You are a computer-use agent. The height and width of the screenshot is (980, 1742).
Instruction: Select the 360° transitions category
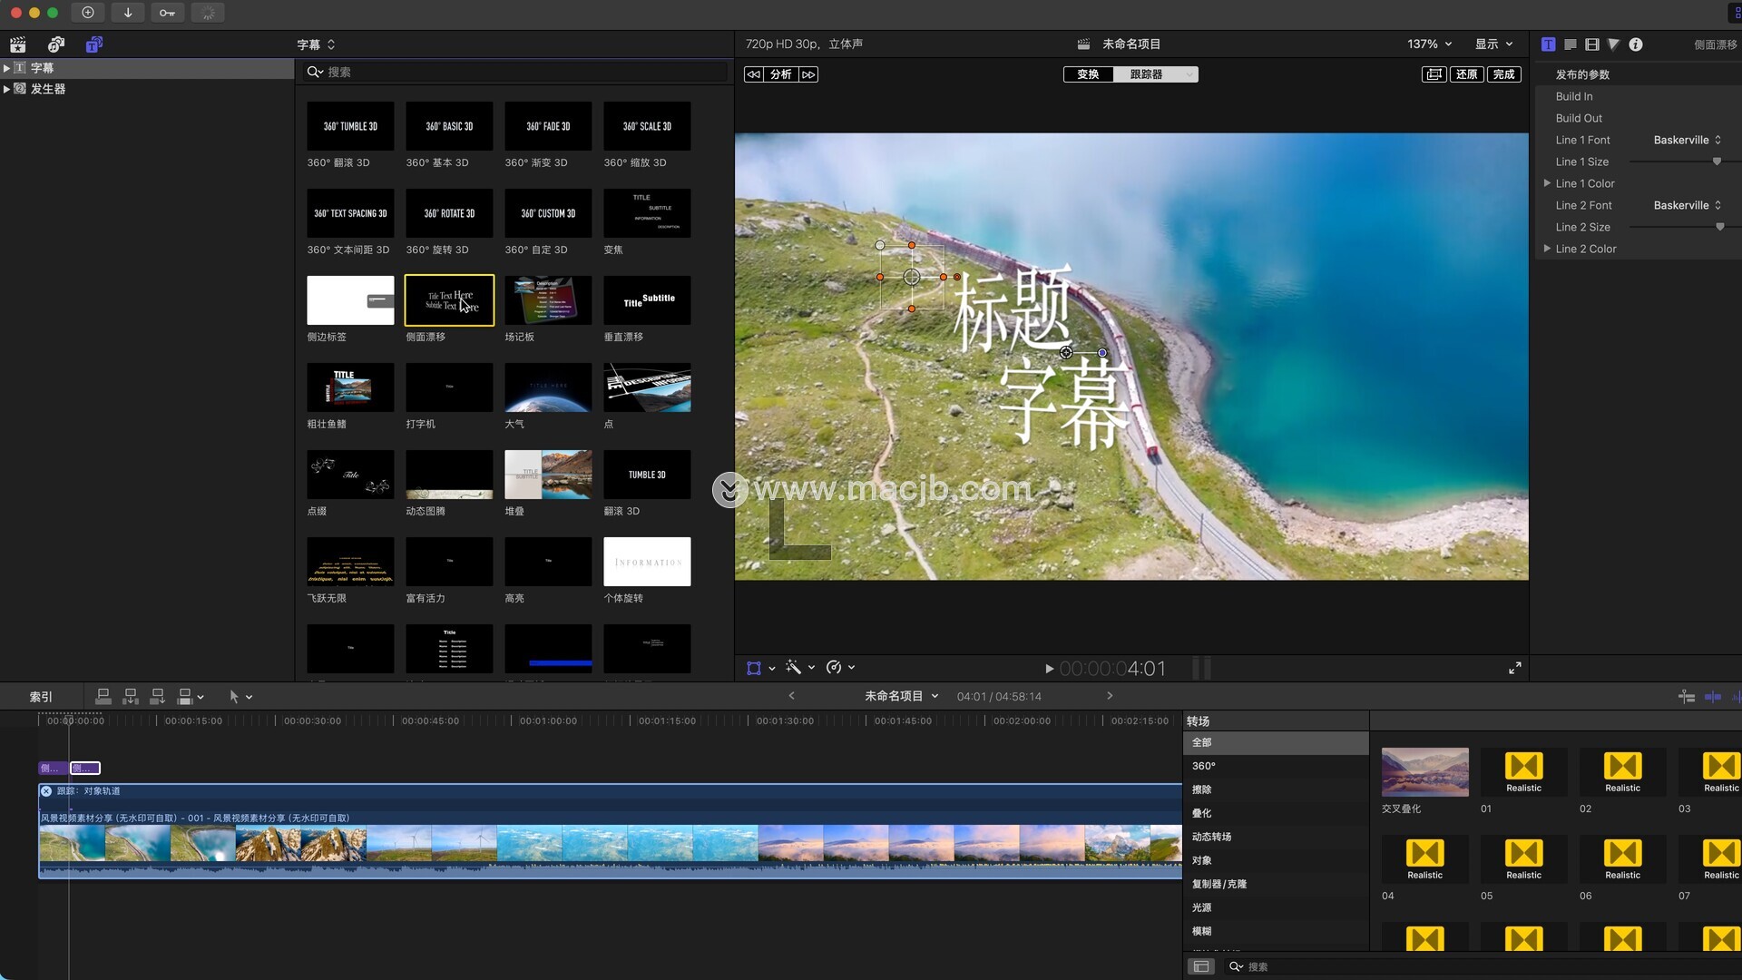[x=1203, y=766]
